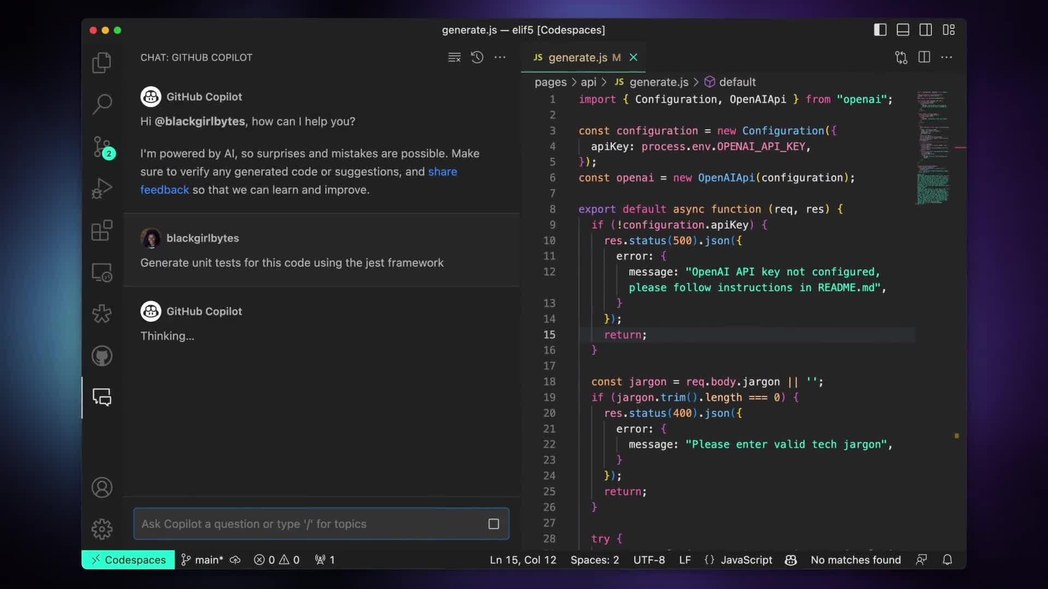Click line 15 return statement
The image size is (1048, 589).
(x=625, y=335)
